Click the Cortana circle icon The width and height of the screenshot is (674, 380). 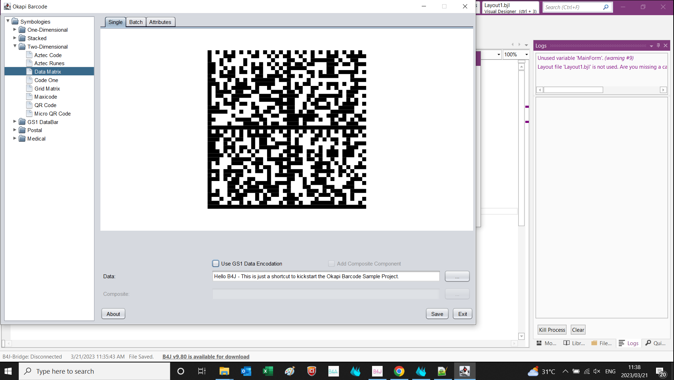(x=180, y=371)
